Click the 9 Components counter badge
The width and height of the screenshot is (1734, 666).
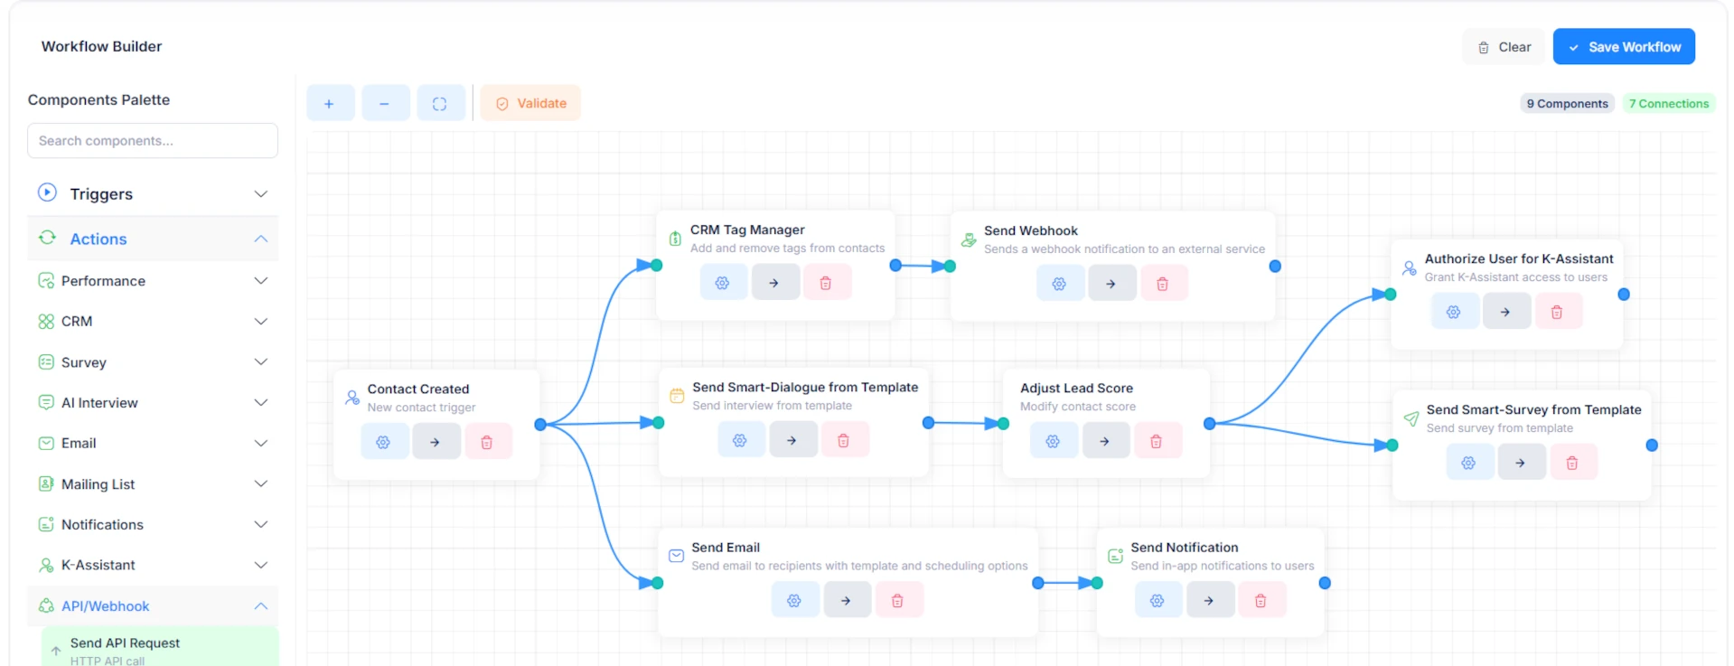pyautogui.click(x=1567, y=104)
